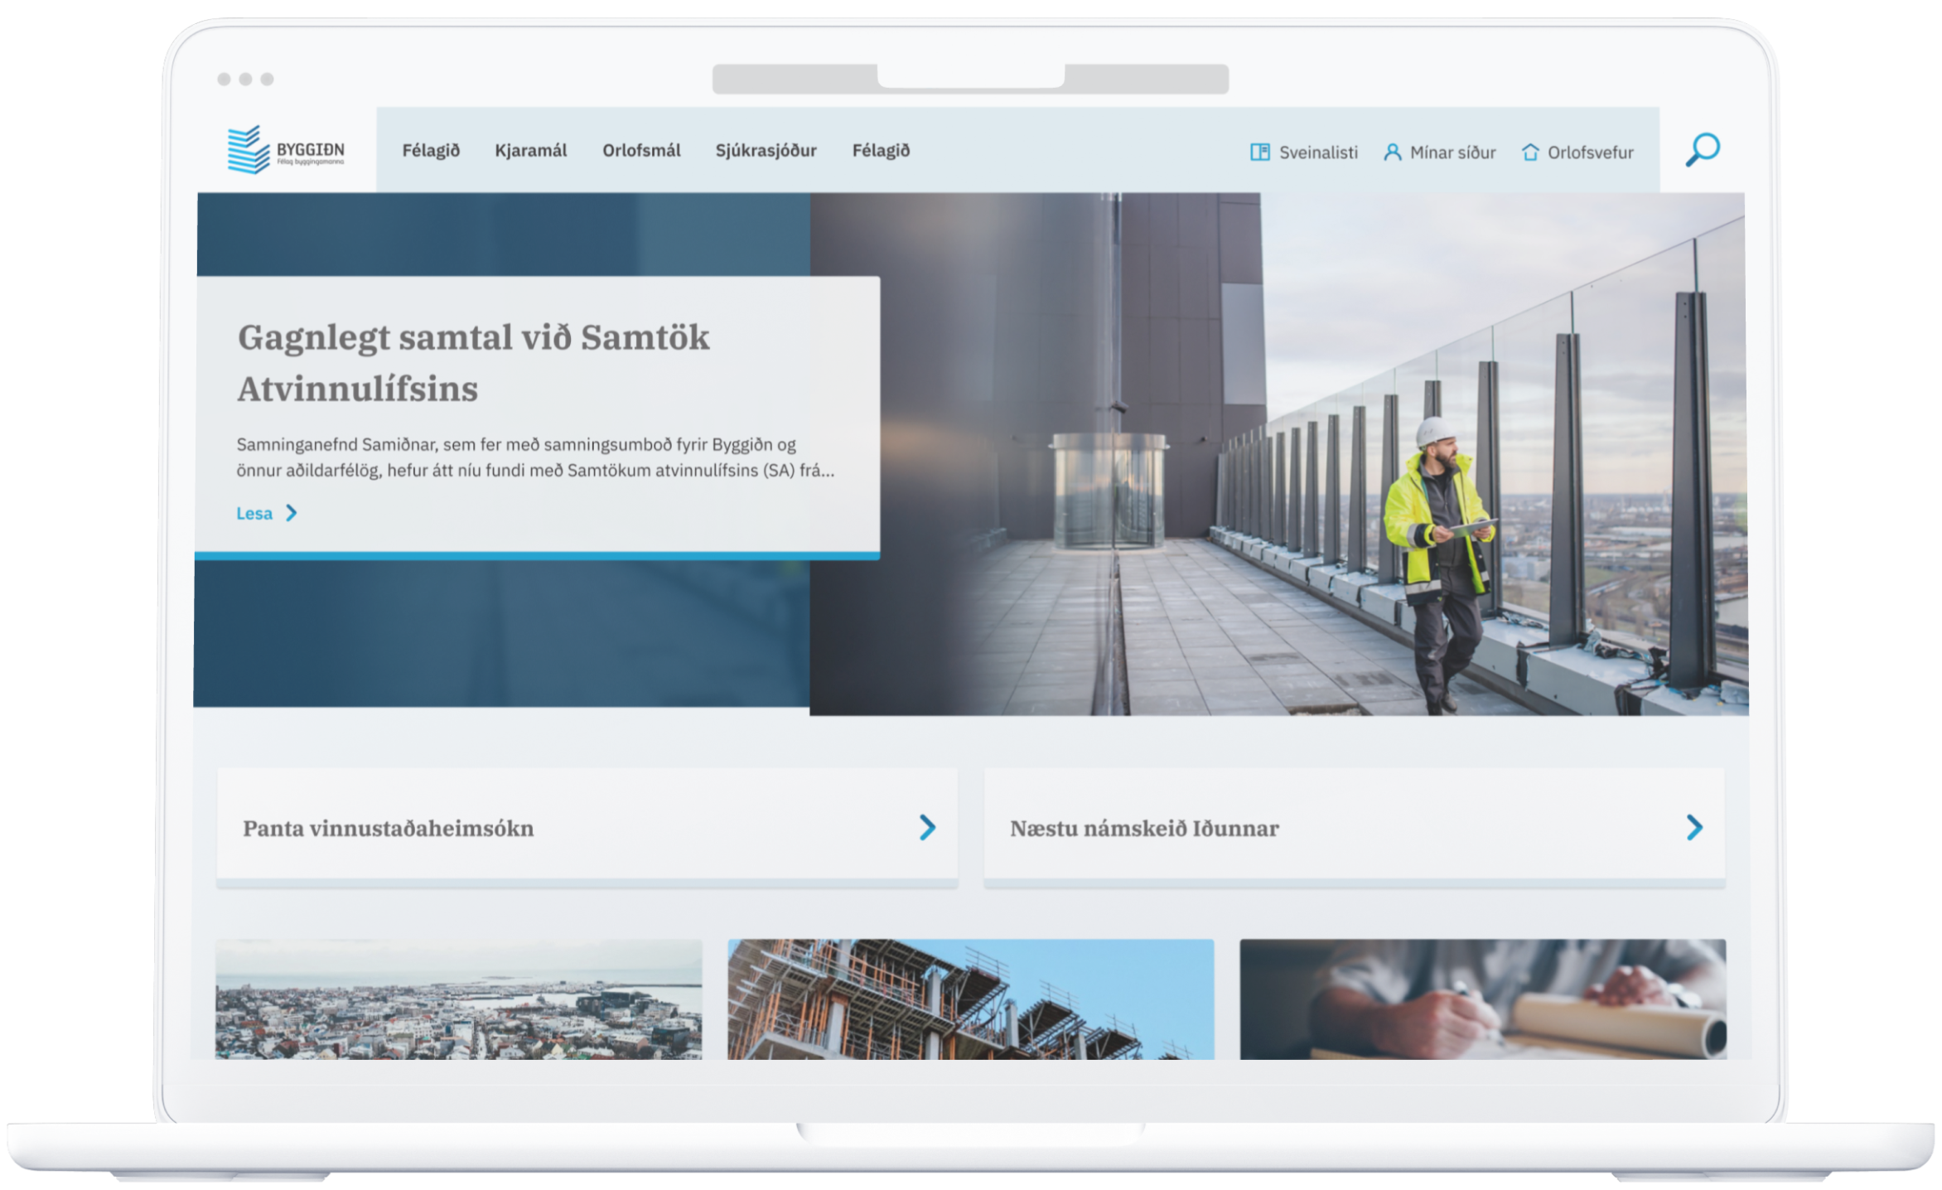The image size is (1942, 1190).
Task: Click the Mínar síður person icon
Action: [1392, 152]
